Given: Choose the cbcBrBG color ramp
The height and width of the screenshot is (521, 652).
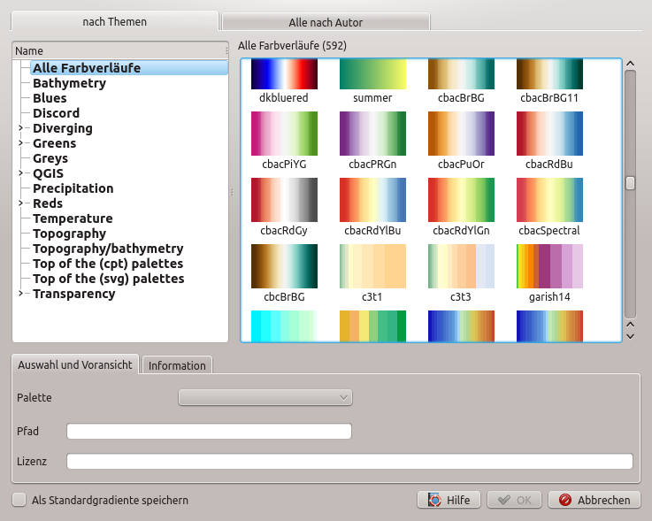Looking at the screenshot, I should coord(284,266).
